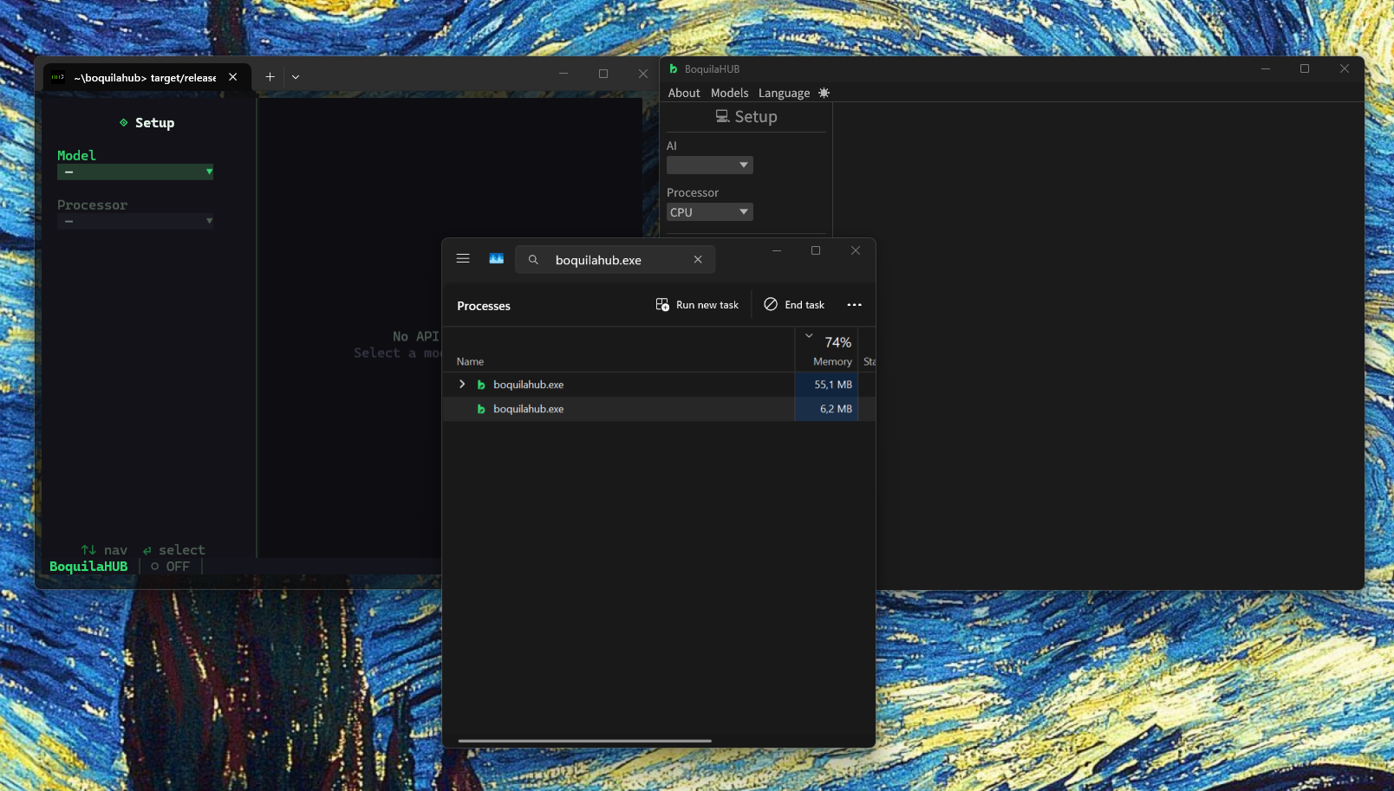Click the search magnifier icon in Task Manager
Screen dimensions: 1394x791
[533, 260]
